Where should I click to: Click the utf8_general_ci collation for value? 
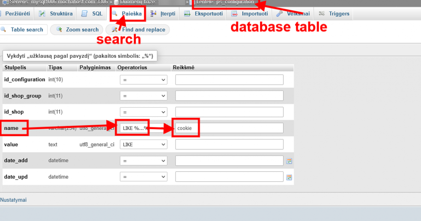point(97,144)
